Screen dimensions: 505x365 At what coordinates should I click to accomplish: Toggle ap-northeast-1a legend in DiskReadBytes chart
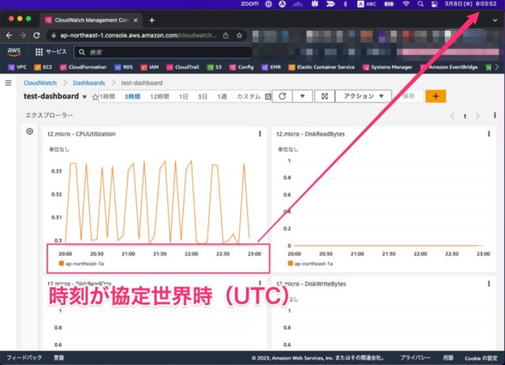(x=310, y=263)
